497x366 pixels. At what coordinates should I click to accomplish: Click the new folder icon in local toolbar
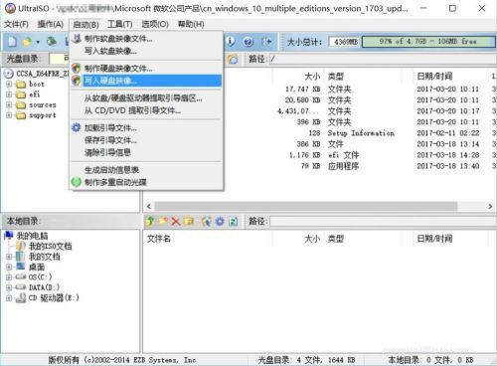click(x=163, y=221)
